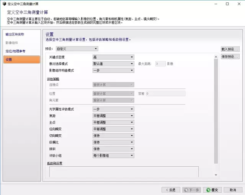
Task: Maximize the dialog window
Action: [227, 4]
